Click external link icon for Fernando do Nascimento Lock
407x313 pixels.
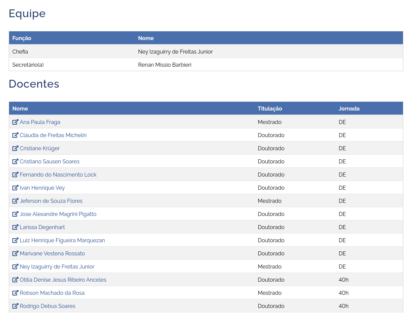[x=15, y=175]
